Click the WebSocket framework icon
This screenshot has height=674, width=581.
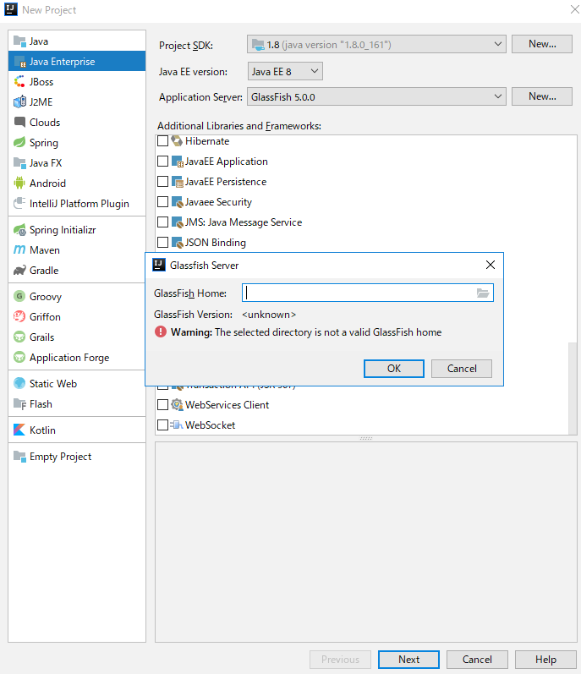177,425
